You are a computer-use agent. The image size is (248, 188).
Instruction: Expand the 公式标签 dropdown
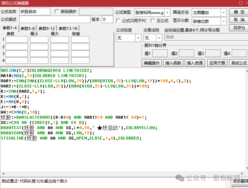pyautogui.click(x=138, y=38)
